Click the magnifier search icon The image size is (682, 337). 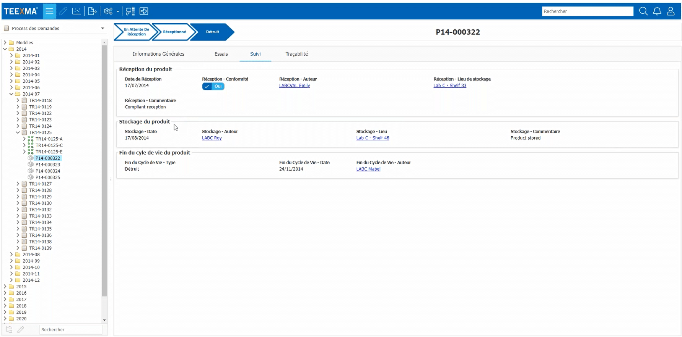(643, 11)
